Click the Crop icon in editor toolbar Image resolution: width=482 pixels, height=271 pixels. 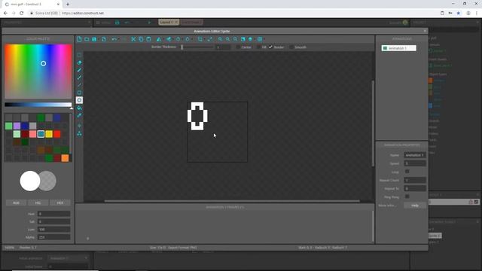tap(200, 39)
